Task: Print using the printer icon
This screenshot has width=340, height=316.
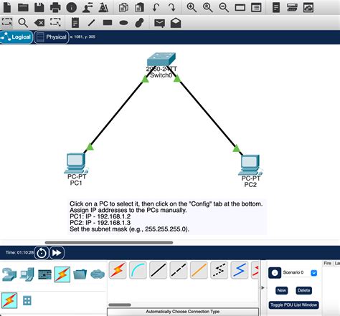Action: point(55,7)
